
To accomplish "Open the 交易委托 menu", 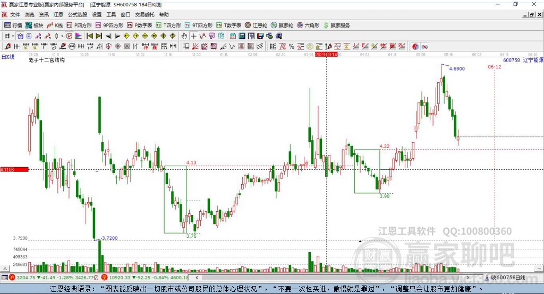I will (x=144, y=14).
